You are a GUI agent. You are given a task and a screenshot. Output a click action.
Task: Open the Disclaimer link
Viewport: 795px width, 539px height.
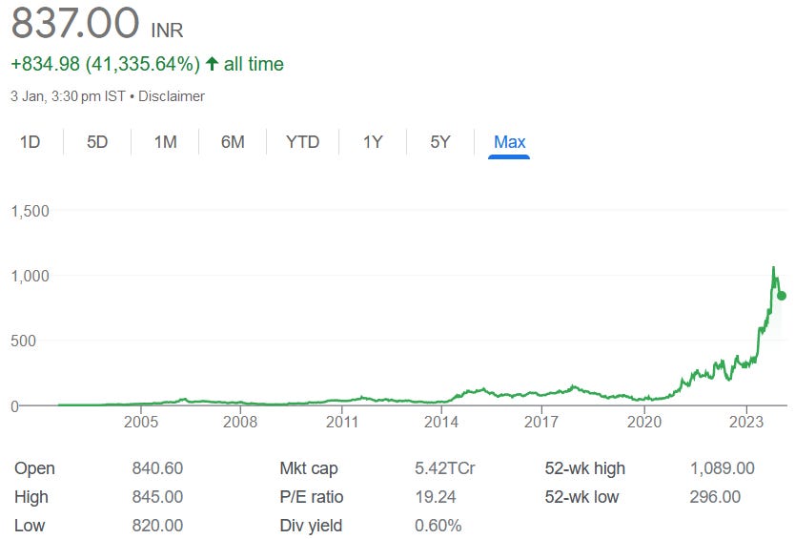(x=172, y=96)
